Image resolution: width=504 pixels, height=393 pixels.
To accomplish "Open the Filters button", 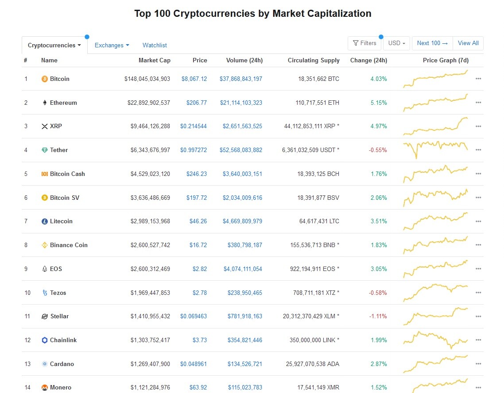I will [364, 43].
